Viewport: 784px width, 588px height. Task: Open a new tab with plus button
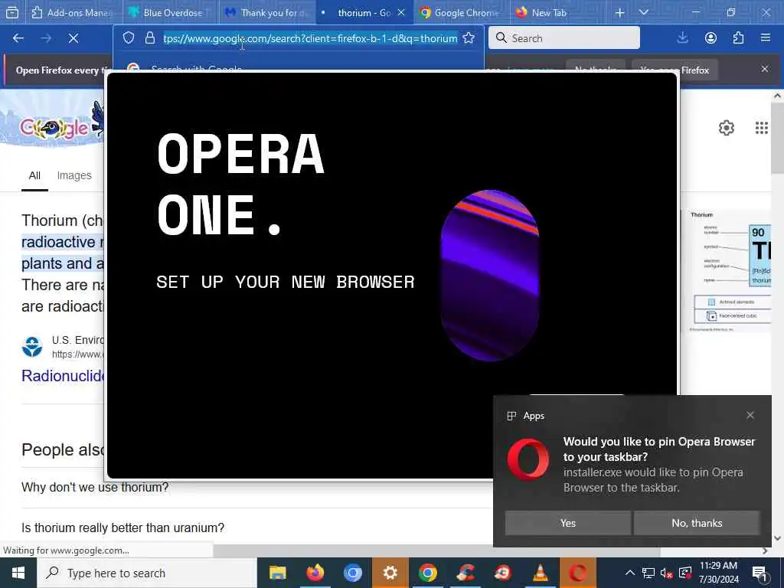click(619, 12)
